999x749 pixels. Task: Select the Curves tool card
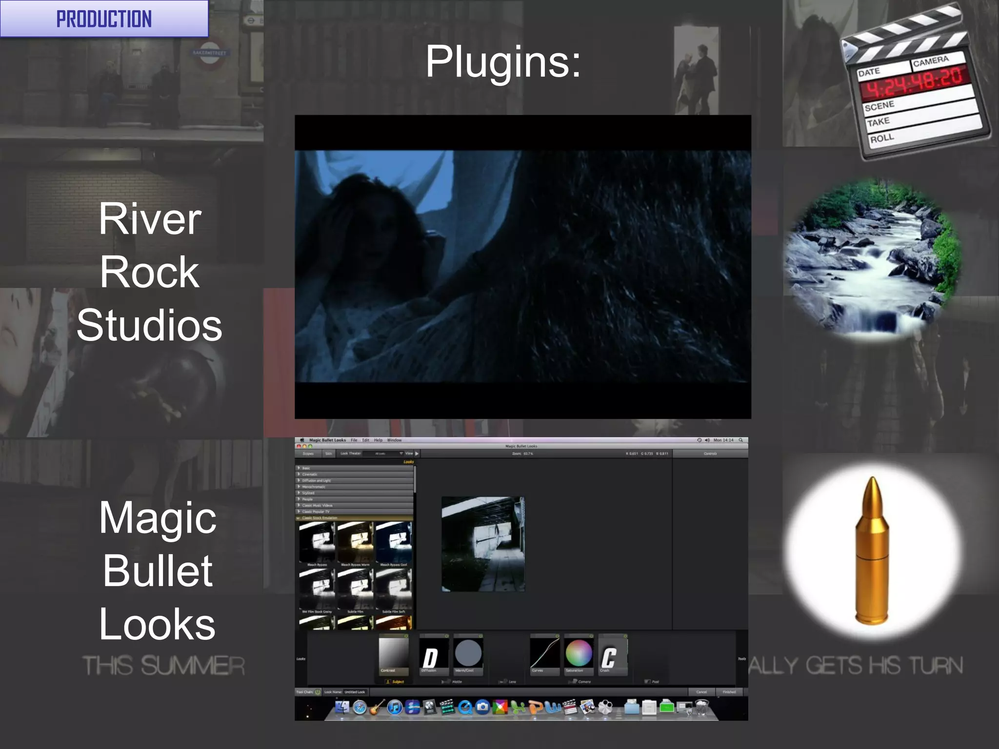545,654
